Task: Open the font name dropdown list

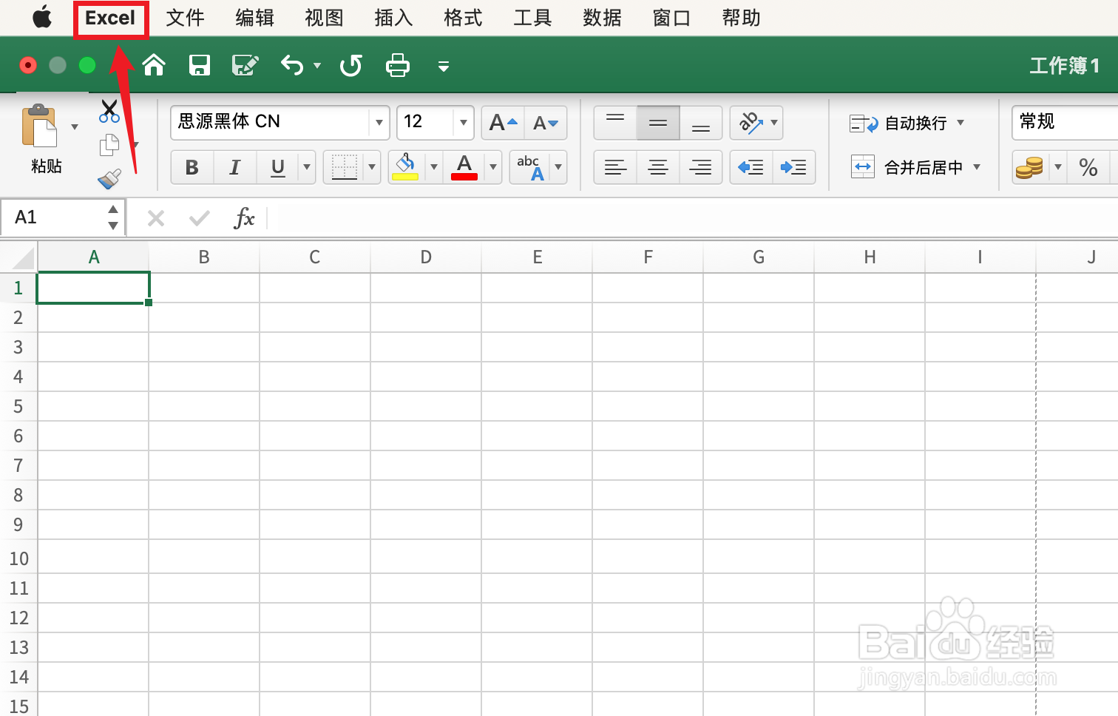Action: 379,122
